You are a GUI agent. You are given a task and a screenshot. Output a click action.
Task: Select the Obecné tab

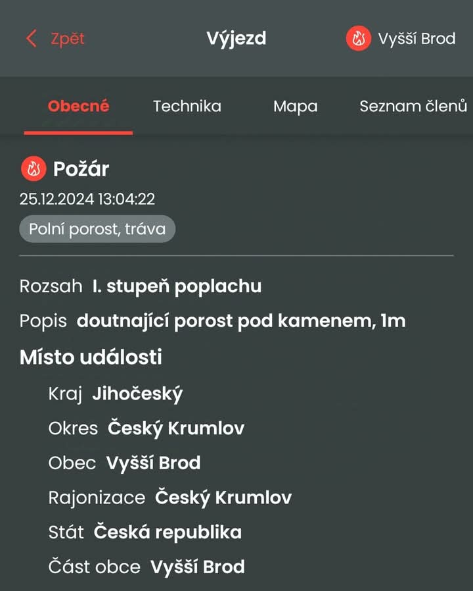[78, 107]
